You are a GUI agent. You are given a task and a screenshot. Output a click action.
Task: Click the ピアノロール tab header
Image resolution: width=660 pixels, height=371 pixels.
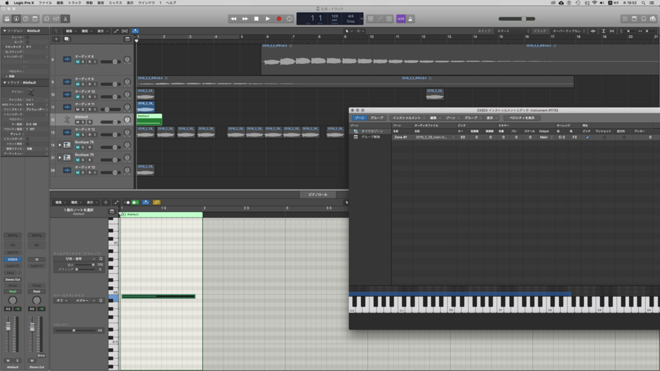coord(318,195)
